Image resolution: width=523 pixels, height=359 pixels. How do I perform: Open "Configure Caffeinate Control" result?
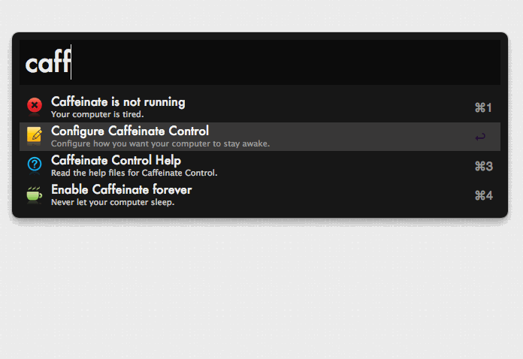tap(129, 131)
